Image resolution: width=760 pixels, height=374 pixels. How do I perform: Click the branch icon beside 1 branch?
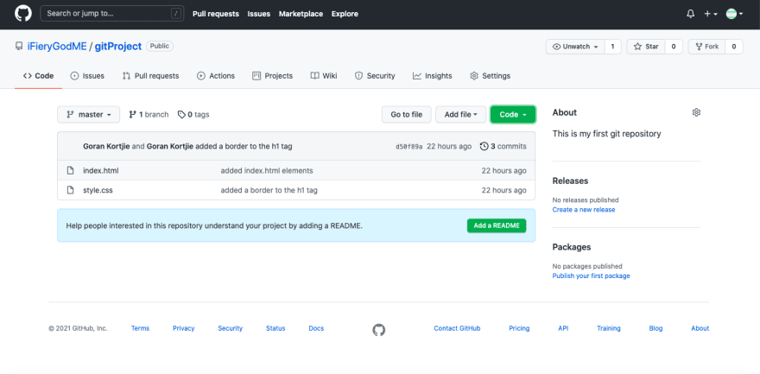click(x=132, y=115)
